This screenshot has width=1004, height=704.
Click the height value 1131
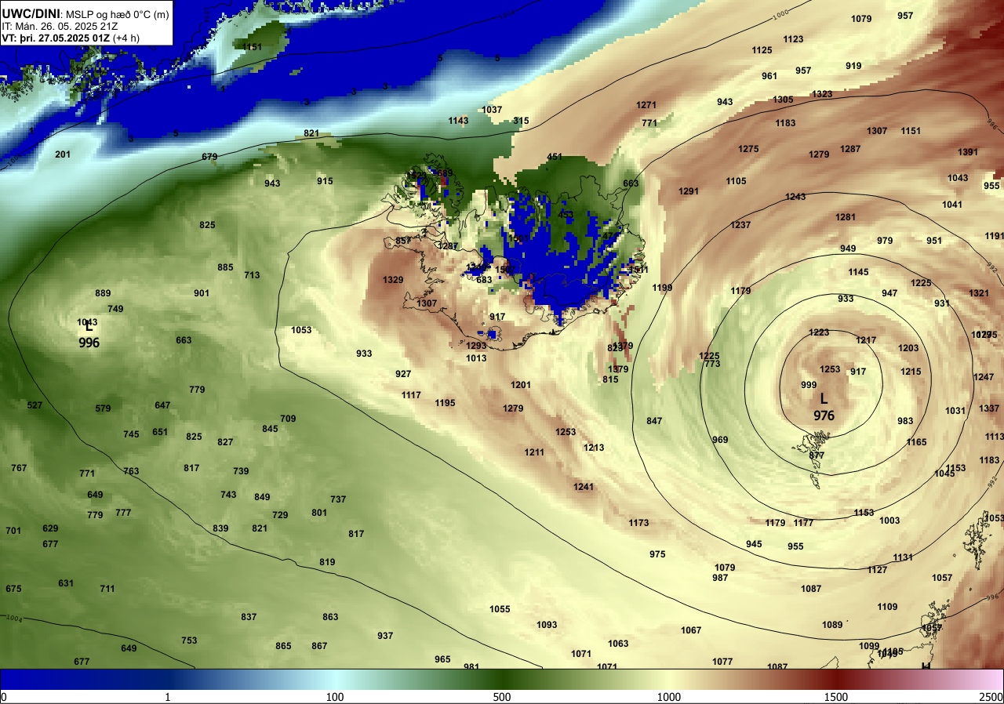[x=903, y=557]
